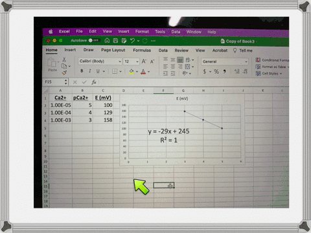Confirm formula entry with checkmark icon
This screenshot has height=233, width=311.
(84, 82)
